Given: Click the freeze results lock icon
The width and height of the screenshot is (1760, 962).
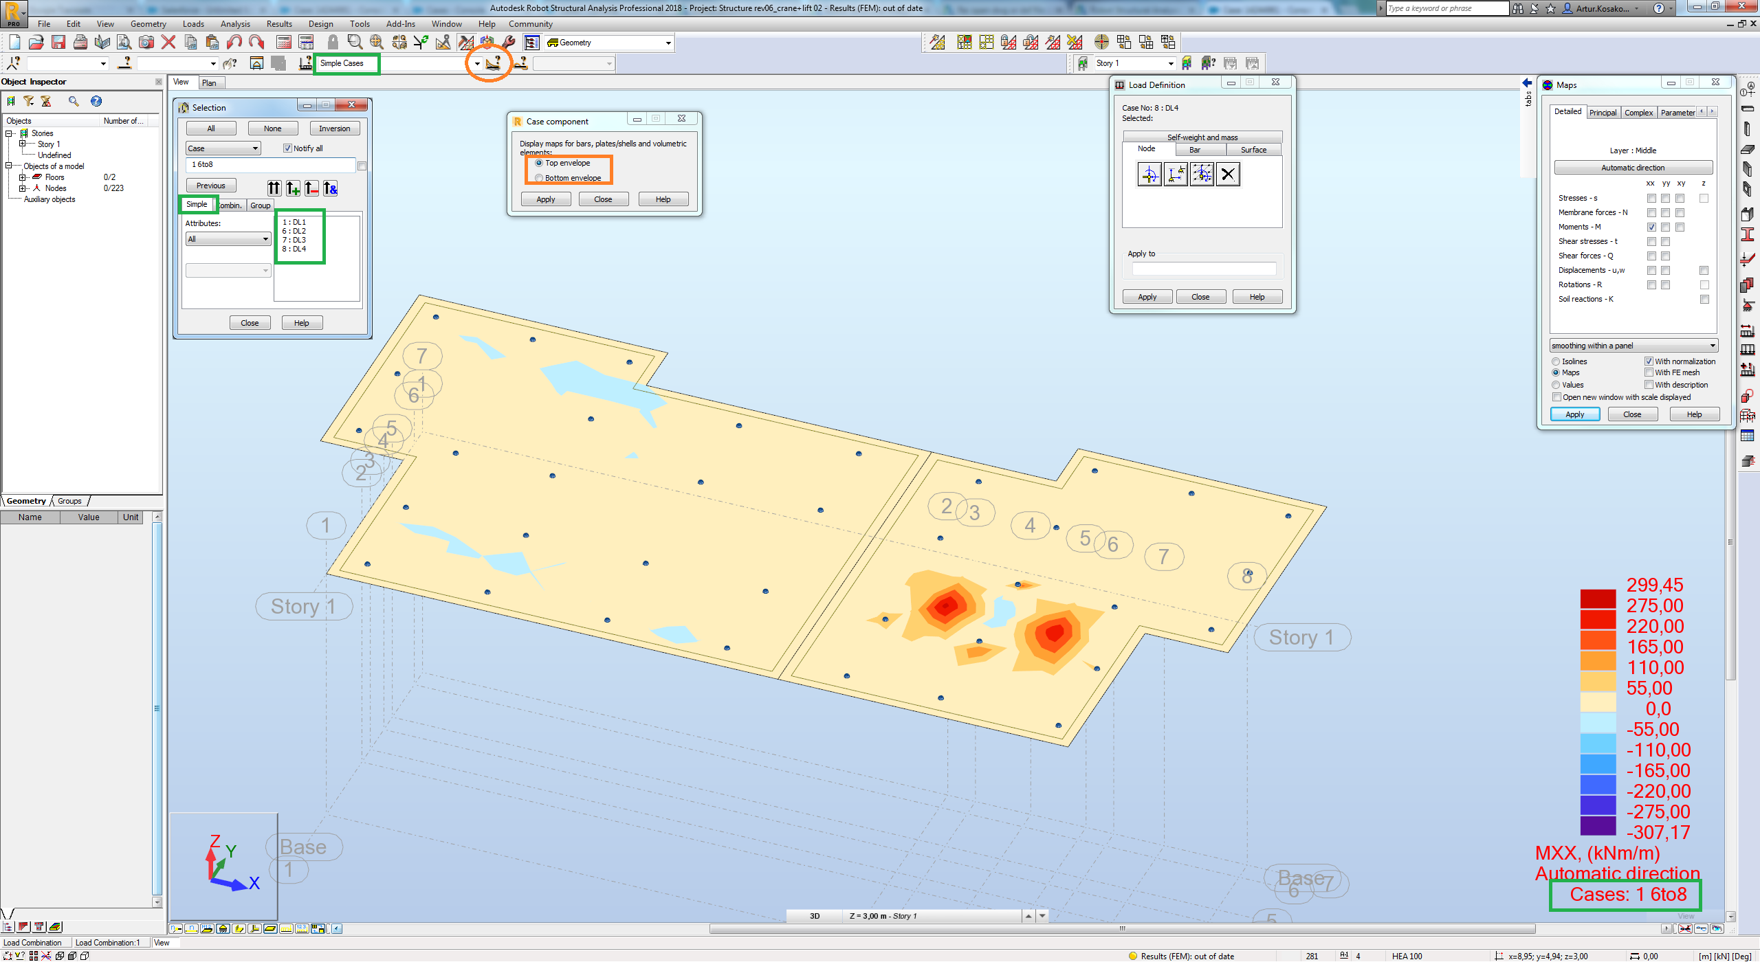Looking at the screenshot, I should [x=333, y=41].
